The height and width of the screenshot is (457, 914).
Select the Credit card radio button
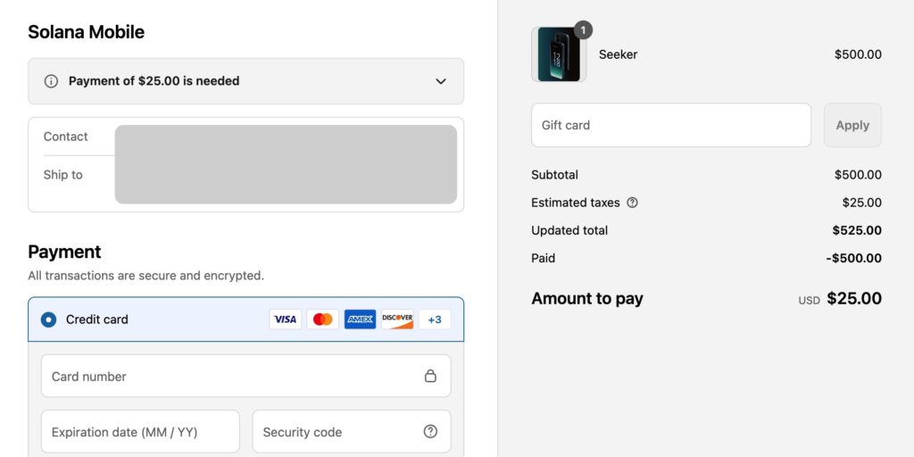click(48, 320)
